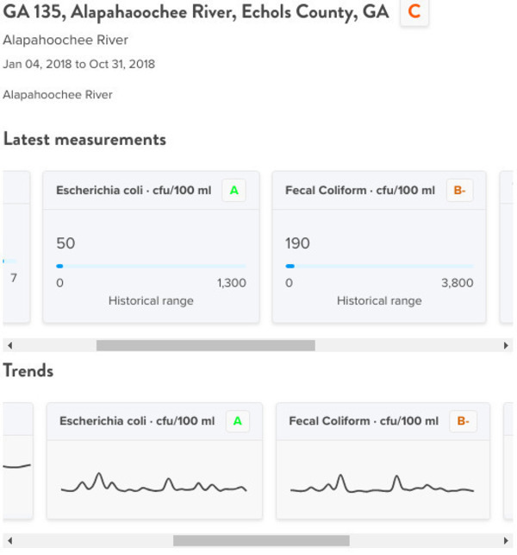Click the B- grade badge in Fecal Coliform trend
This screenshot has height=555, width=517.
click(463, 421)
